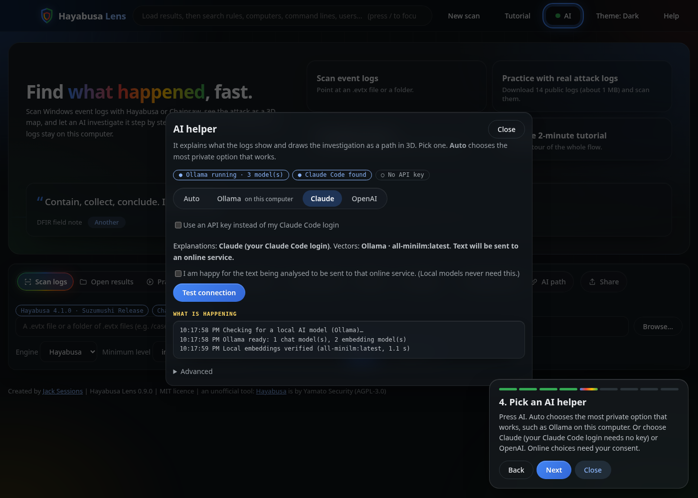
Task: Open the Engine Hayabusa dropdown
Action: 69,352
